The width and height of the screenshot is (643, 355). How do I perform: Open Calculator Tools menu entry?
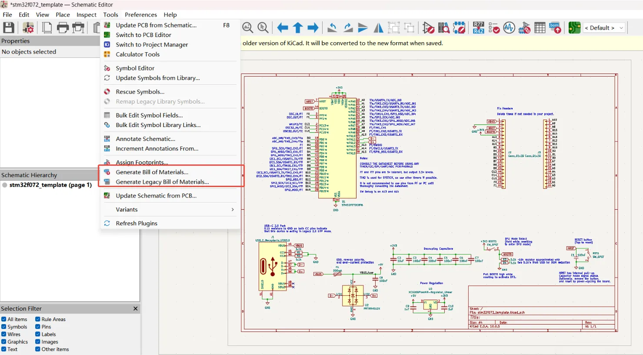point(170,54)
